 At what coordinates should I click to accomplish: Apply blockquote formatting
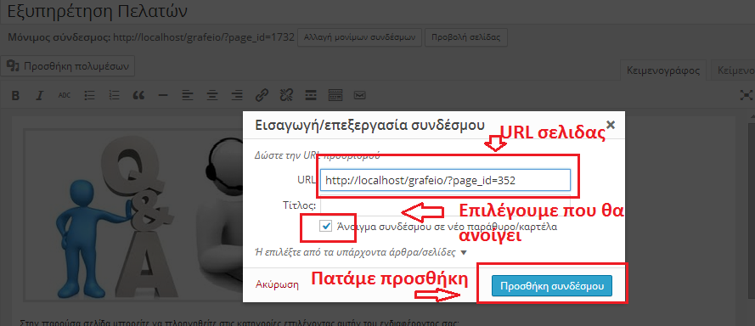coord(138,95)
